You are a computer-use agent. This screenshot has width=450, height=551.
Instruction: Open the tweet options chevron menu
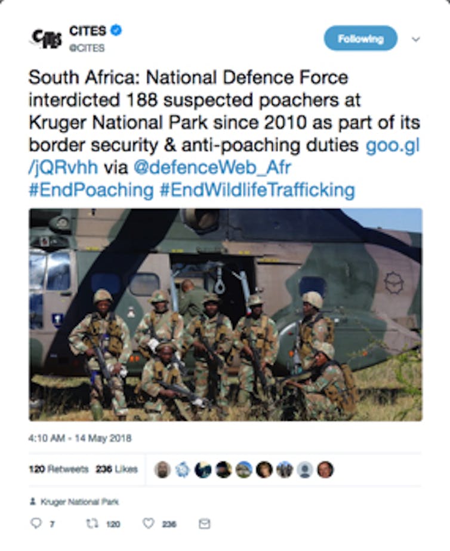click(416, 39)
